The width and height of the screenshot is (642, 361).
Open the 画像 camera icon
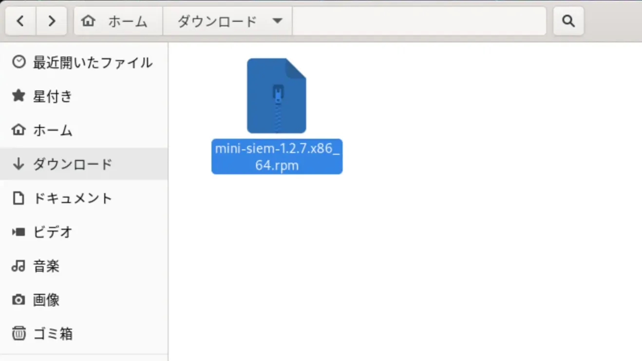(x=19, y=300)
